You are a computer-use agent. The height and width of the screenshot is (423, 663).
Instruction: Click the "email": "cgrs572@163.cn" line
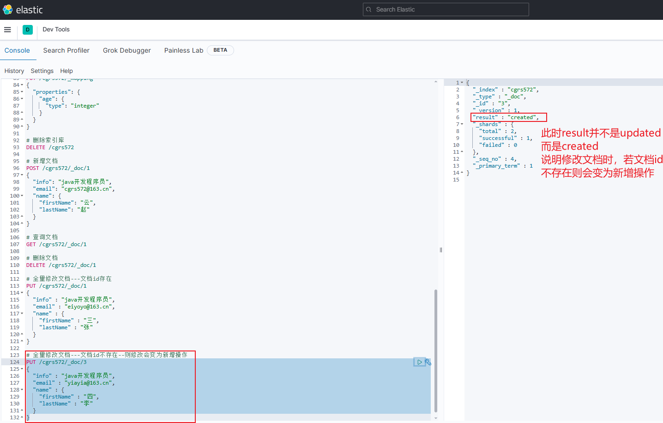point(73,189)
